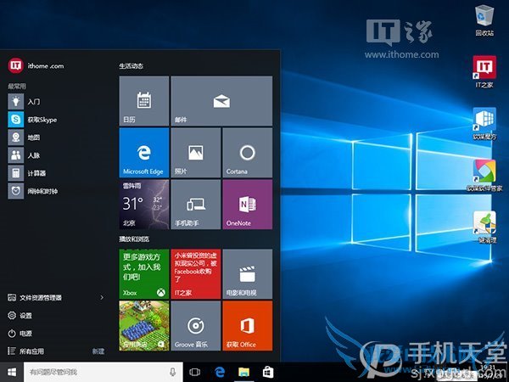Screen dimensions: 509x382
Task: Select the 软媒魔方 desktop shortcut
Action: pos(484,124)
